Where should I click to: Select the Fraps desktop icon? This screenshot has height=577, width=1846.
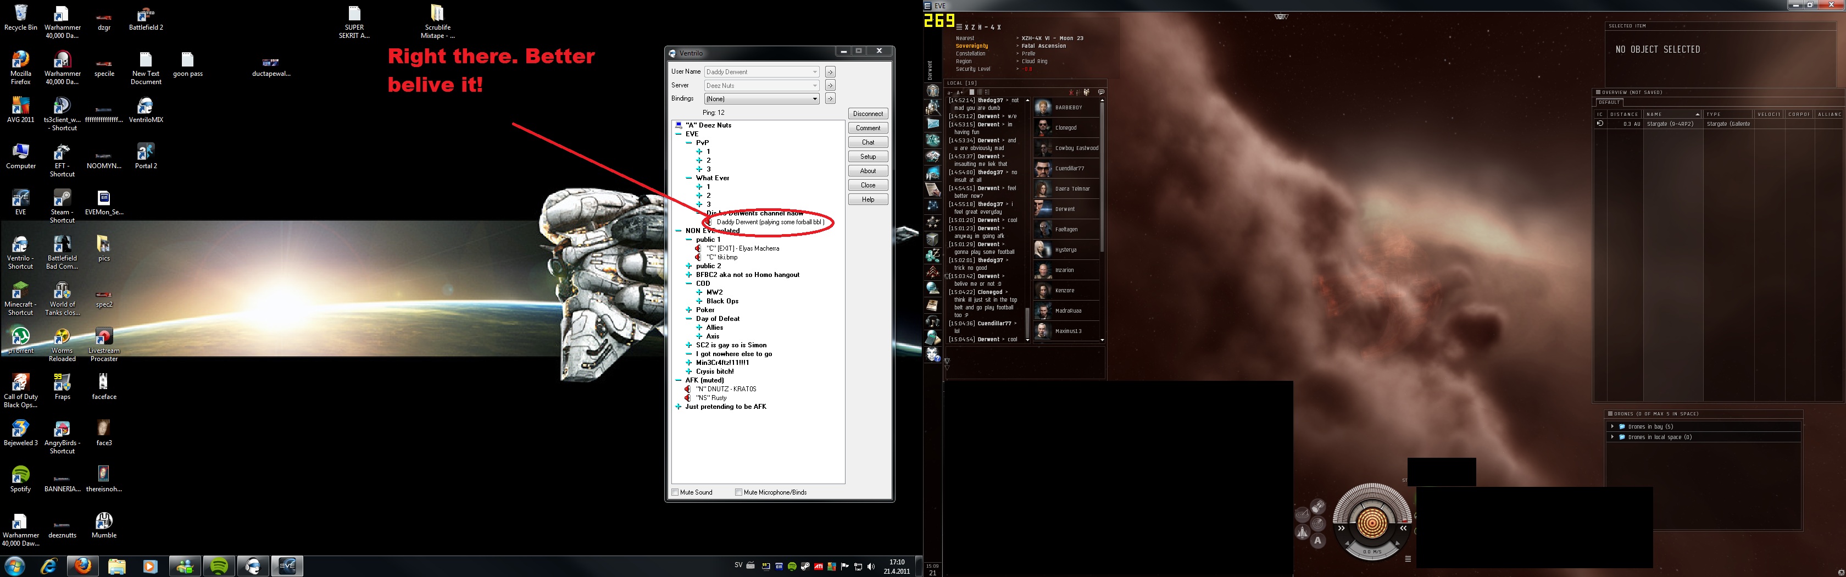[x=62, y=387]
